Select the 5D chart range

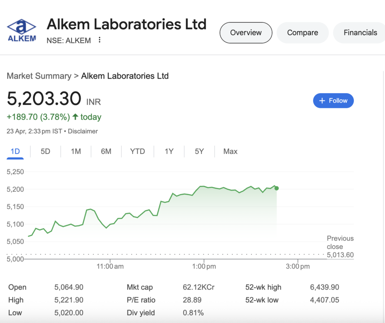(45, 151)
